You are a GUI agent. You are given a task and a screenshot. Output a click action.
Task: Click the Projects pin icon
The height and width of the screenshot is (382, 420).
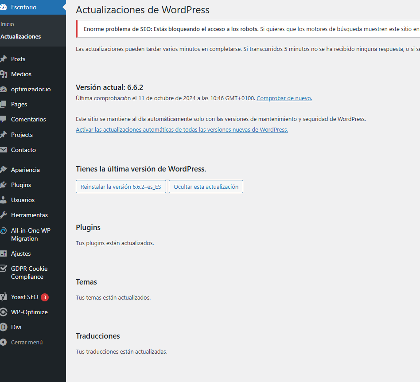(3, 135)
